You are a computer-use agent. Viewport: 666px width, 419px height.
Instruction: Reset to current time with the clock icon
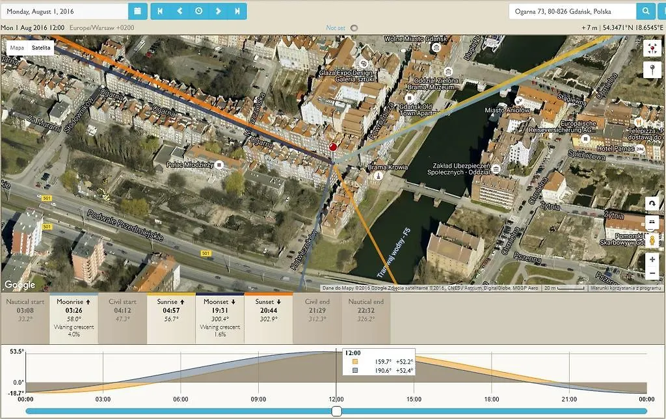(198, 12)
